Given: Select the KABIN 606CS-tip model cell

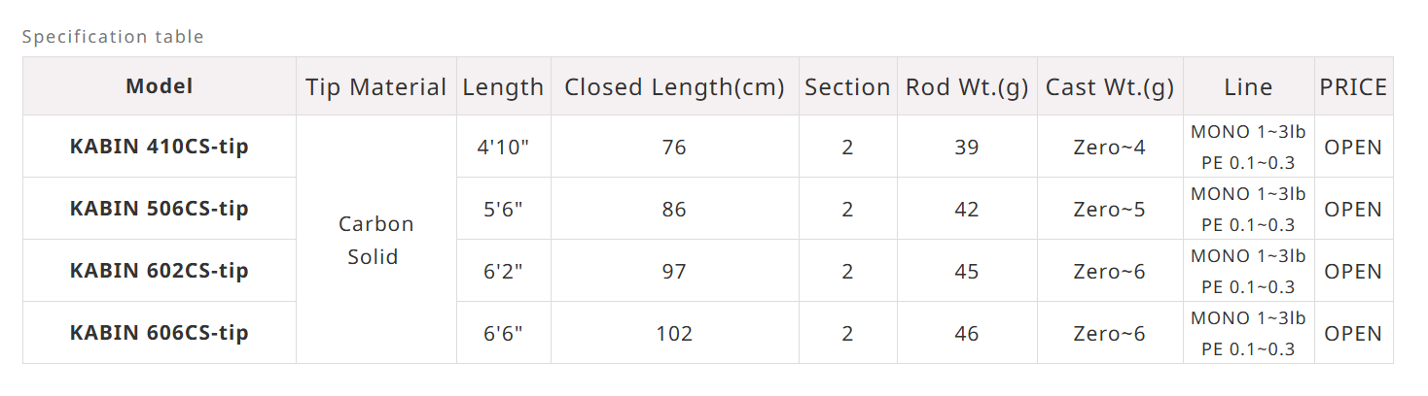Looking at the screenshot, I should click(x=159, y=333).
